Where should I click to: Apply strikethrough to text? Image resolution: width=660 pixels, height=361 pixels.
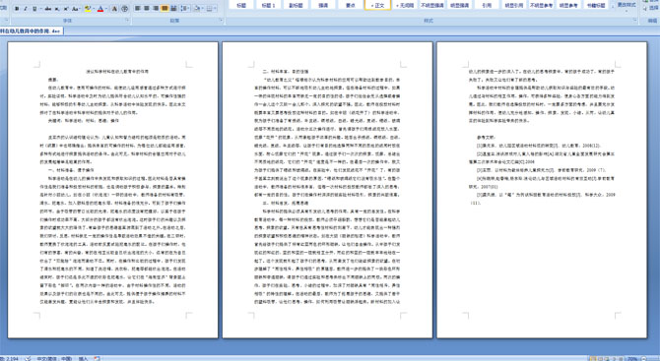pyautogui.click(x=48, y=9)
